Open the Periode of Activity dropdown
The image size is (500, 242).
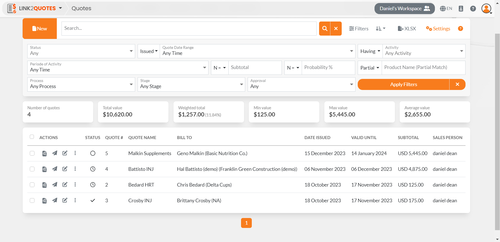pos(118,68)
